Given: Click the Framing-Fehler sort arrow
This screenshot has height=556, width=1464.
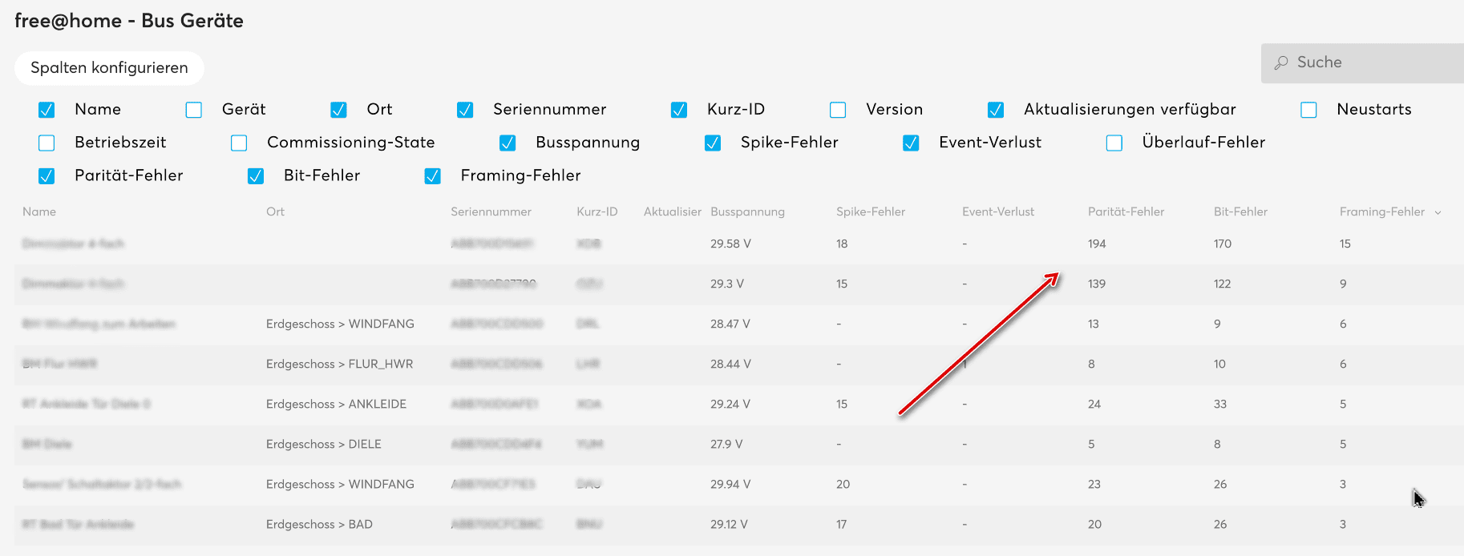Looking at the screenshot, I should (1438, 212).
